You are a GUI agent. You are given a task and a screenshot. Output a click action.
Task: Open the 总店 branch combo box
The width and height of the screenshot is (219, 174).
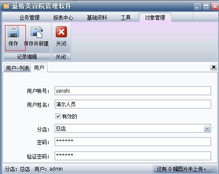pyautogui.click(x=133, y=128)
